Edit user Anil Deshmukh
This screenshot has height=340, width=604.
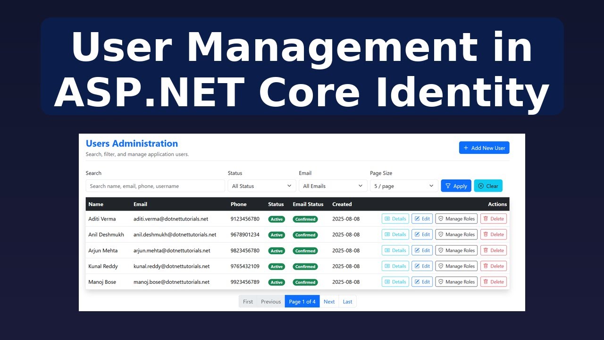click(422, 234)
